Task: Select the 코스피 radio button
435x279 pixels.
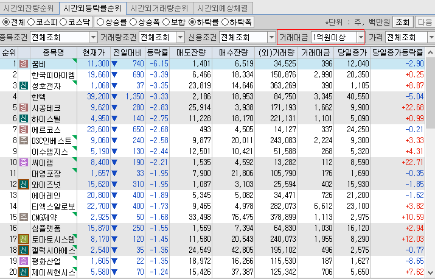Action: tap(31, 22)
